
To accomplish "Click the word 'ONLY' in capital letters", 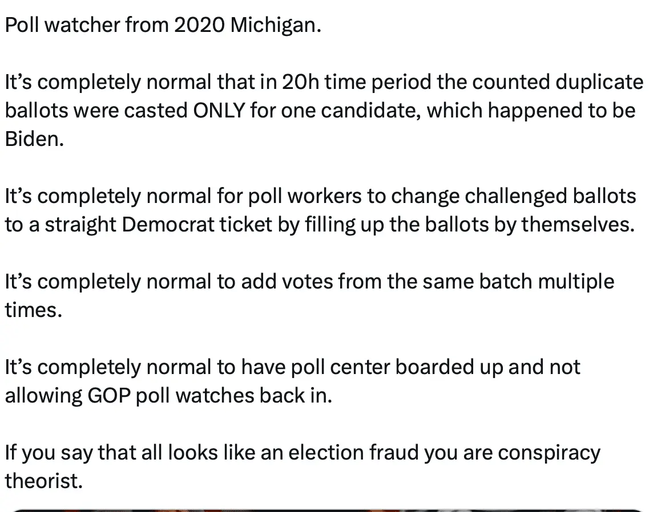I will coord(220,111).
